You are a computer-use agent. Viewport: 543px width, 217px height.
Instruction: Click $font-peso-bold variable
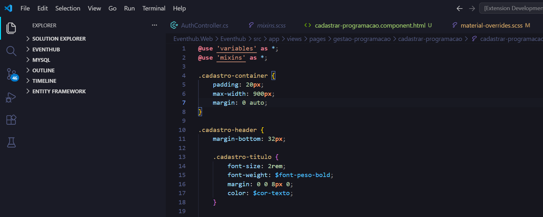tap(302, 175)
